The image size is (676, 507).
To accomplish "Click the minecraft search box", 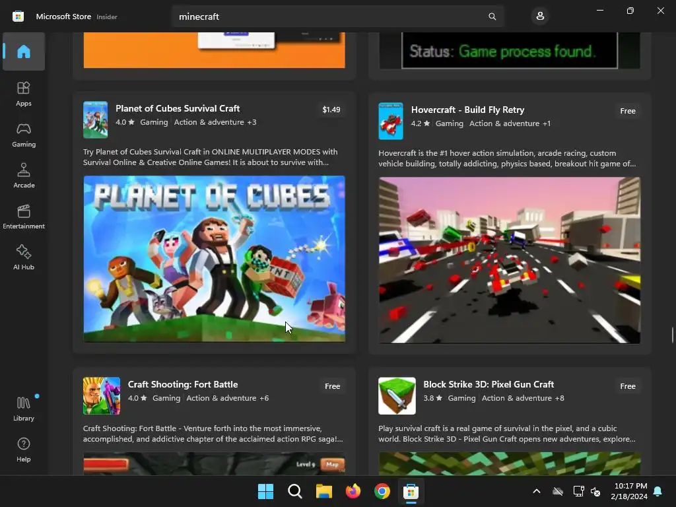I will 337,17.
